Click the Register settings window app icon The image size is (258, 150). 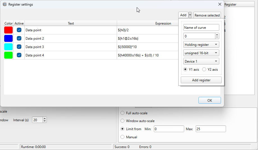coord(5,4)
